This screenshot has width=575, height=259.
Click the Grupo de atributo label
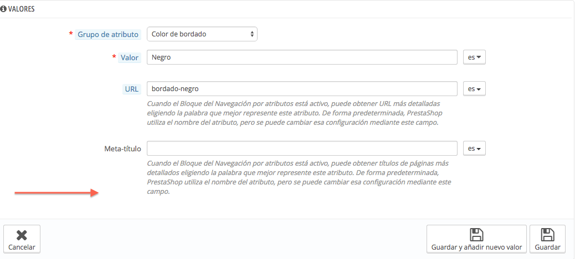coord(108,35)
